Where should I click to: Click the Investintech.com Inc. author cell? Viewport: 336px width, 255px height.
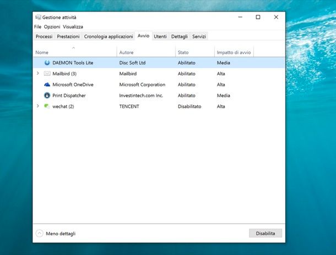[x=141, y=96]
